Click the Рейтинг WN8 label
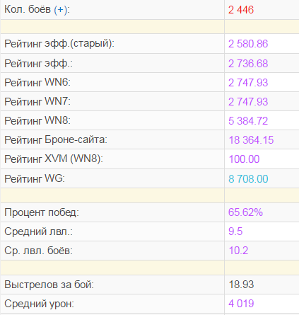Viewport: 299px width, 315px height. tap(37, 120)
